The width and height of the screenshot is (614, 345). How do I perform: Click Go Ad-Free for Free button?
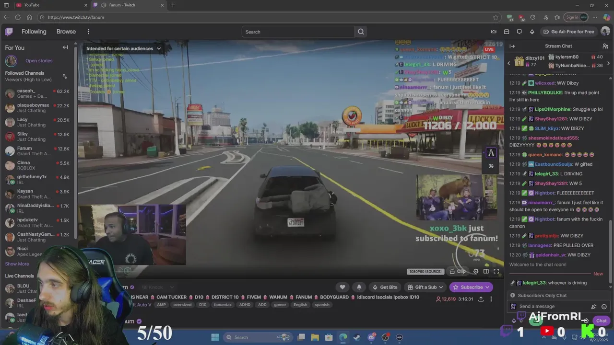point(568,32)
